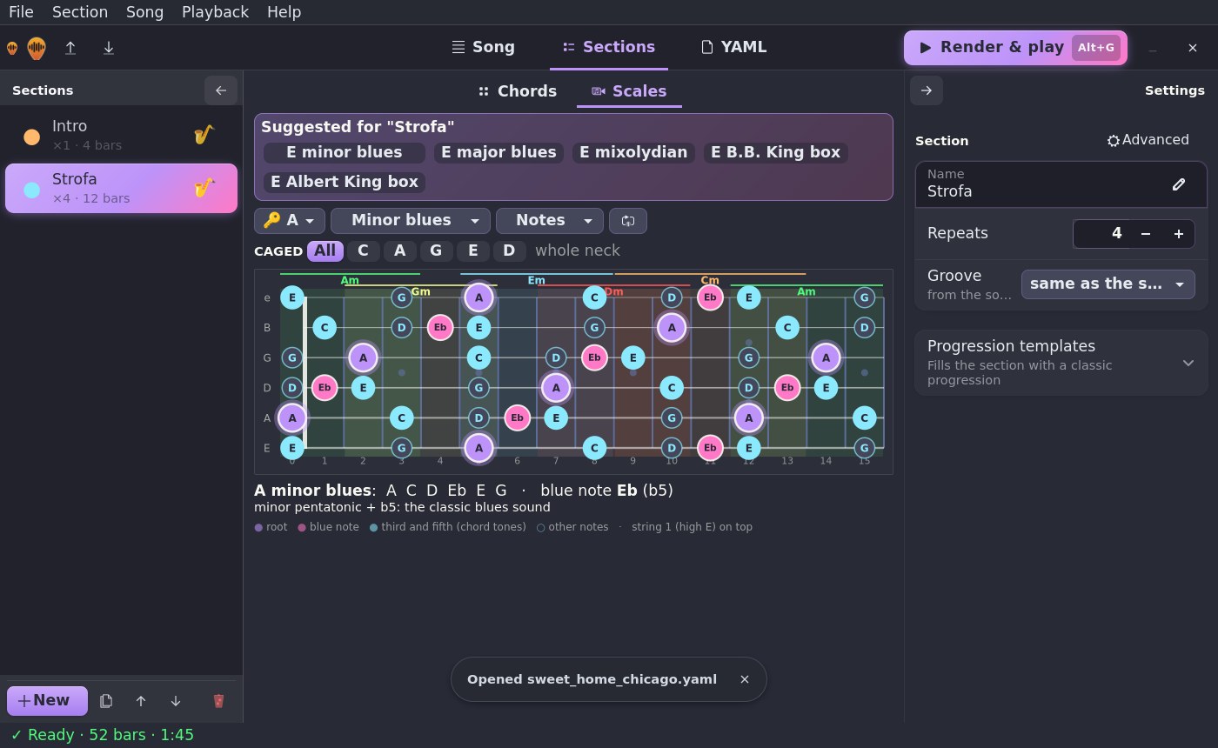
Task: Click the orange waveform app logo icon
Action: (36, 48)
